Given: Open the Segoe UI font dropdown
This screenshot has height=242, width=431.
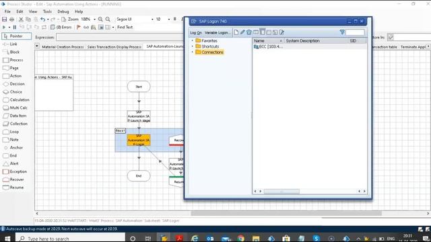Looking at the screenshot, I should (152, 19).
